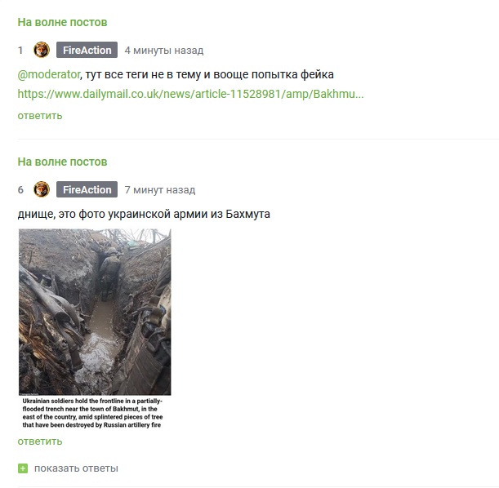Expand replies with the green plus icon

[23, 468]
